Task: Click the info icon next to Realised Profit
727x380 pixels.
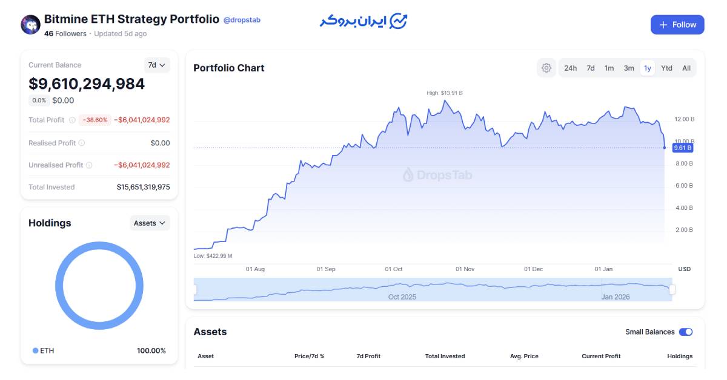Action: [81, 143]
